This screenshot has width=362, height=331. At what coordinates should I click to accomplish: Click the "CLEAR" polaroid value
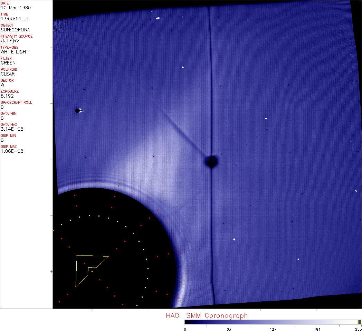8,74
